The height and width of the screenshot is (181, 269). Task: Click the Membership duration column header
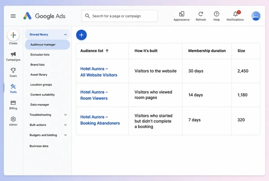[207, 51]
